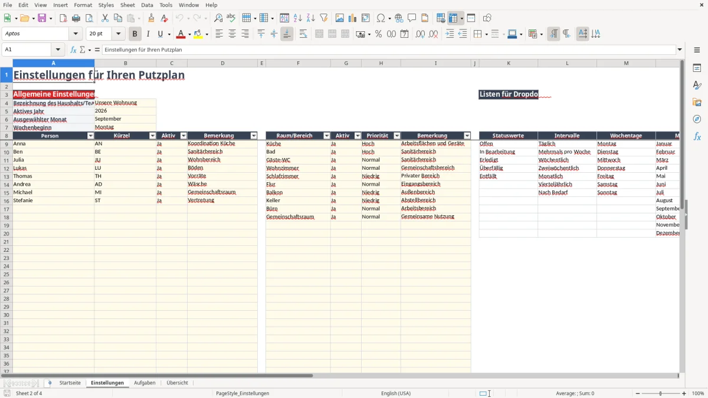Image resolution: width=708 pixels, height=398 pixels.
Task: Insert a comment via toolbar
Action: [x=412, y=18]
